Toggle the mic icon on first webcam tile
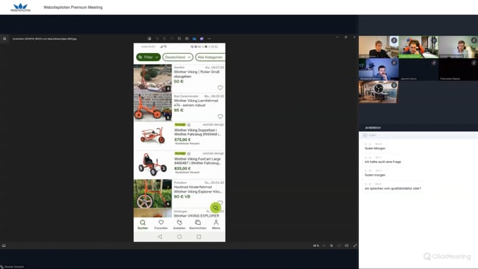The width and height of the screenshot is (478, 269). 394,40
